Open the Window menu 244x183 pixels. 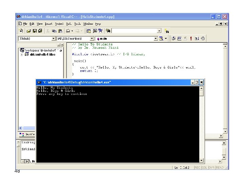tap(88, 24)
